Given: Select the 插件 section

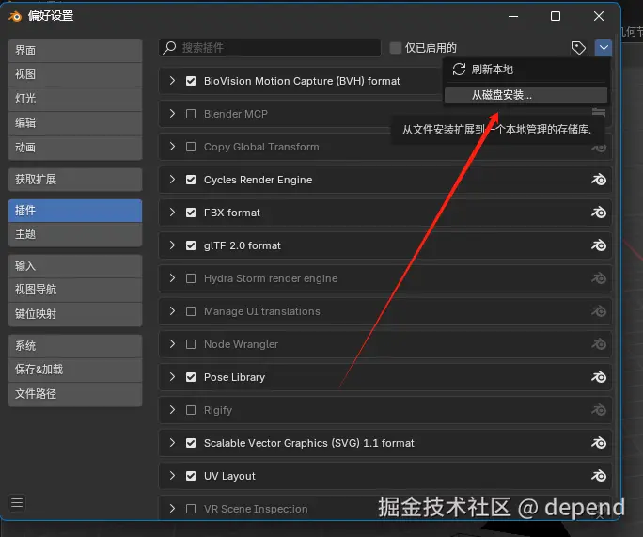Looking at the screenshot, I should (75, 211).
